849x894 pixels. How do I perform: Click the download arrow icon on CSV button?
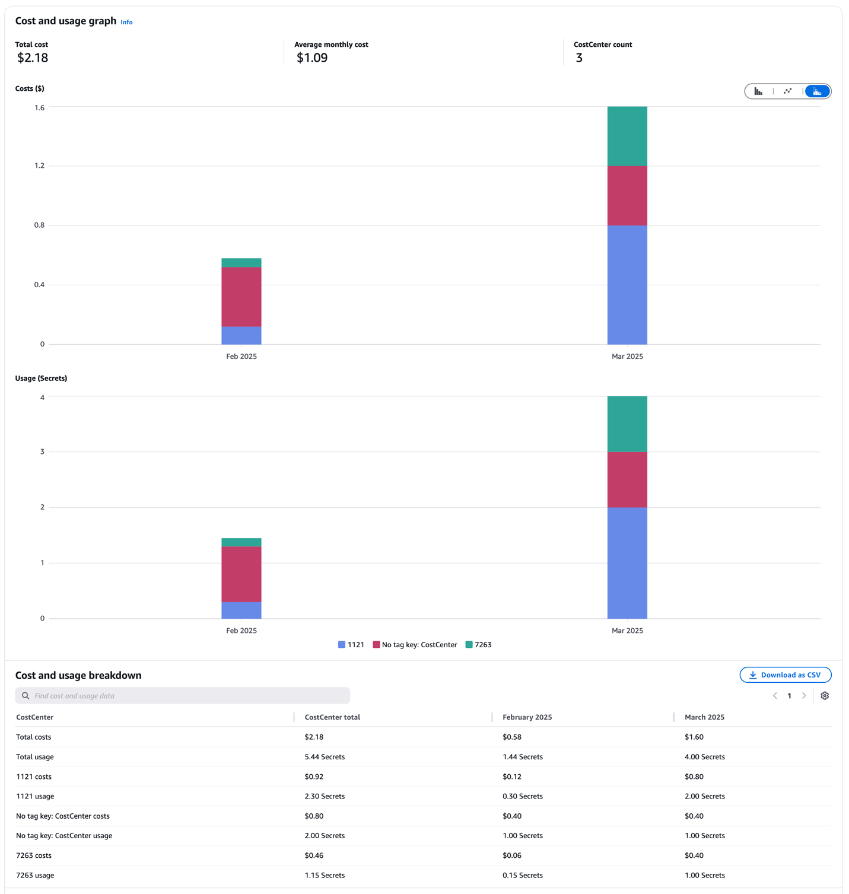pos(752,675)
